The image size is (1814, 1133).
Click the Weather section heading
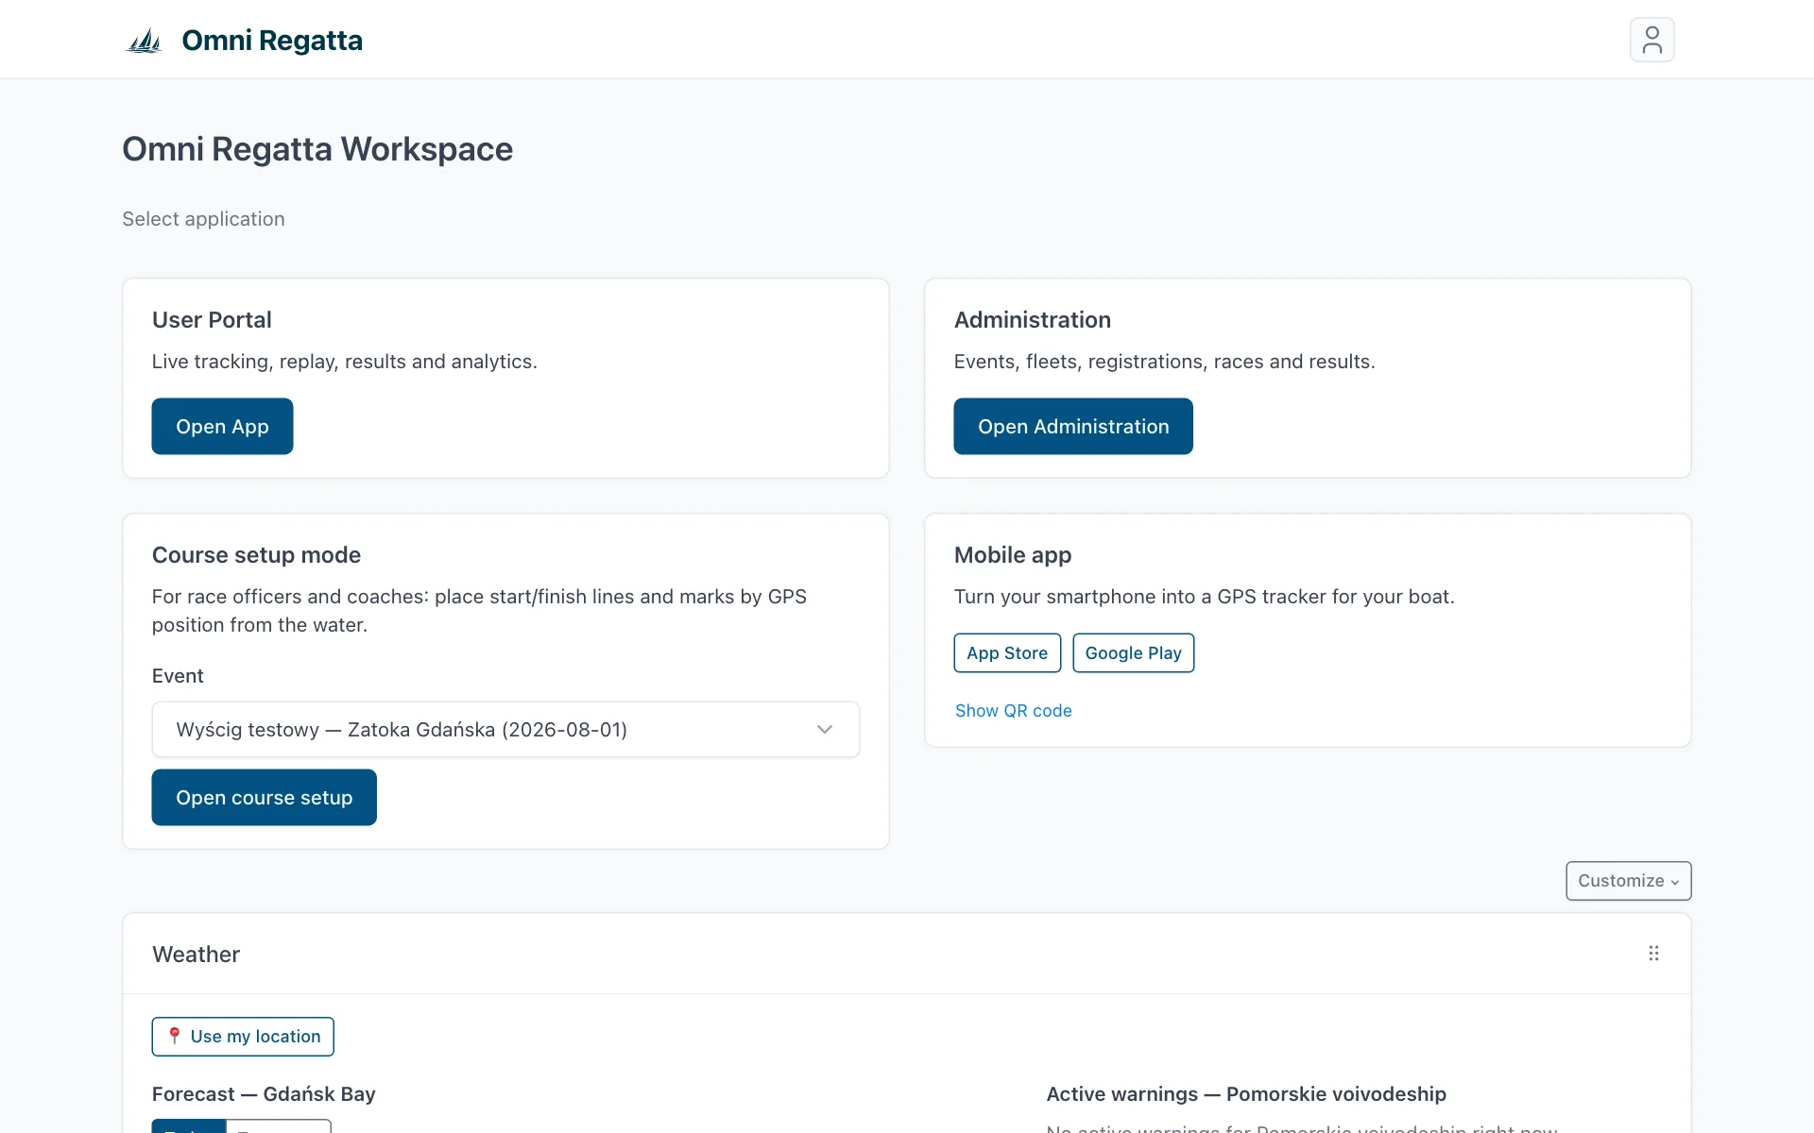tap(197, 955)
